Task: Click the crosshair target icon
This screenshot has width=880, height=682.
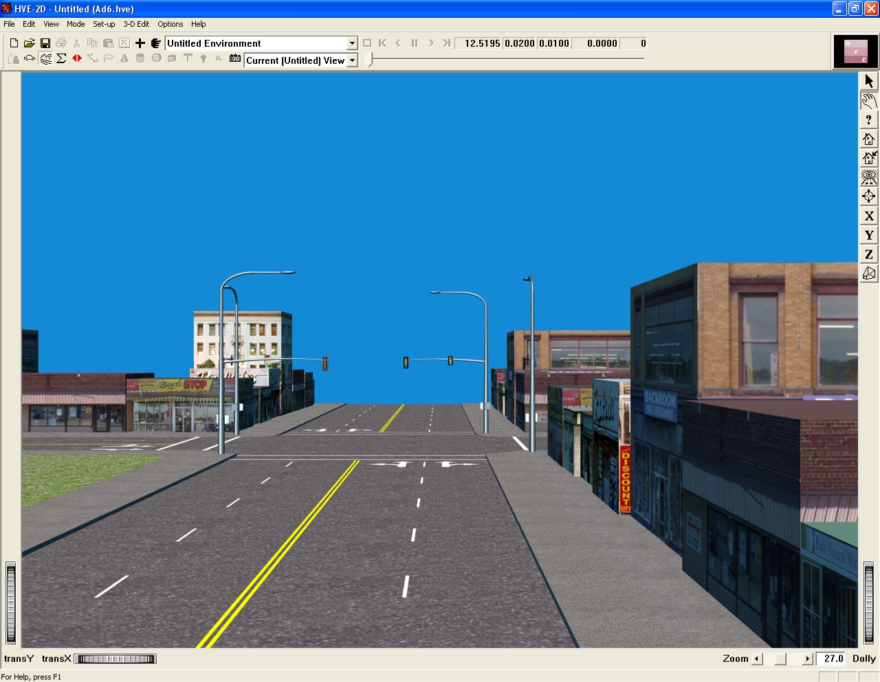Action: (x=869, y=196)
